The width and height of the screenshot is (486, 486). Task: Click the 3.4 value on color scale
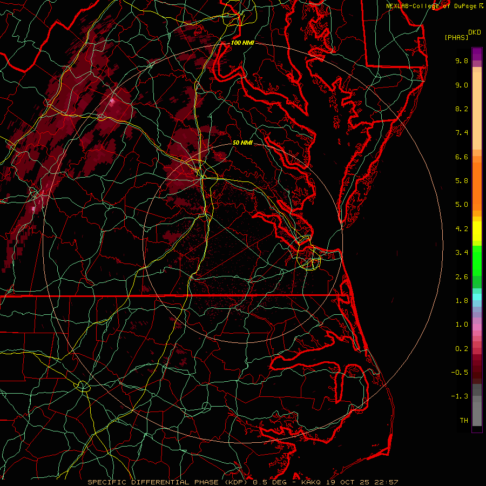click(462, 253)
